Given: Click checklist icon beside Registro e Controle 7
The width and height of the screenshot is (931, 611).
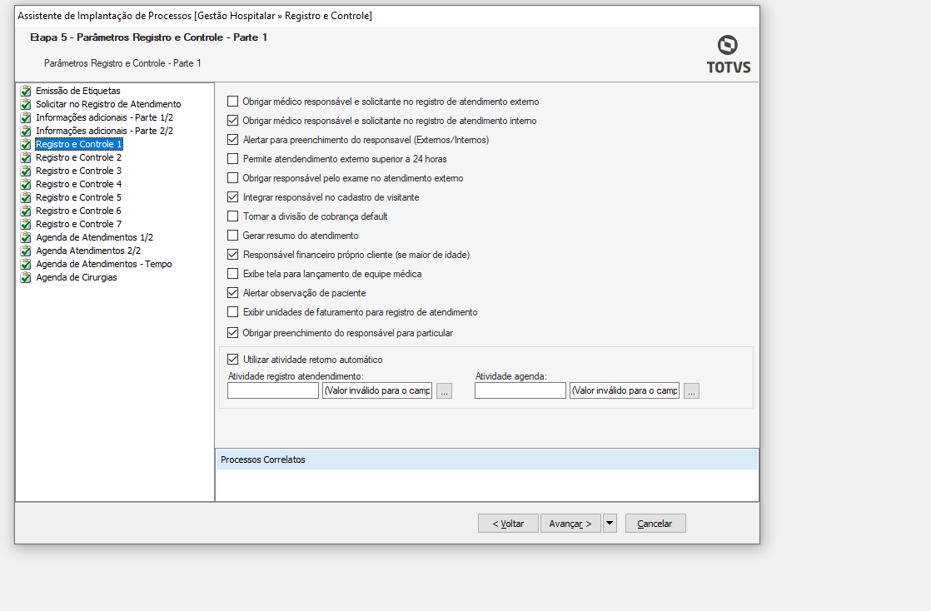Looking at the screenshot, I should tap(26, 224).
